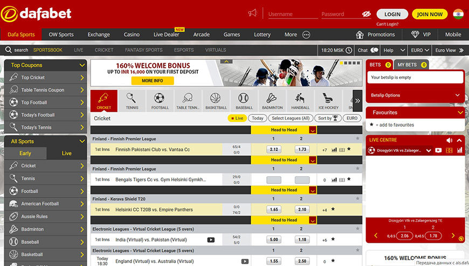Open Table Tennis Coupon in Top Coupons
Viewport: 469px width, 266px height.
pos(45,90)
